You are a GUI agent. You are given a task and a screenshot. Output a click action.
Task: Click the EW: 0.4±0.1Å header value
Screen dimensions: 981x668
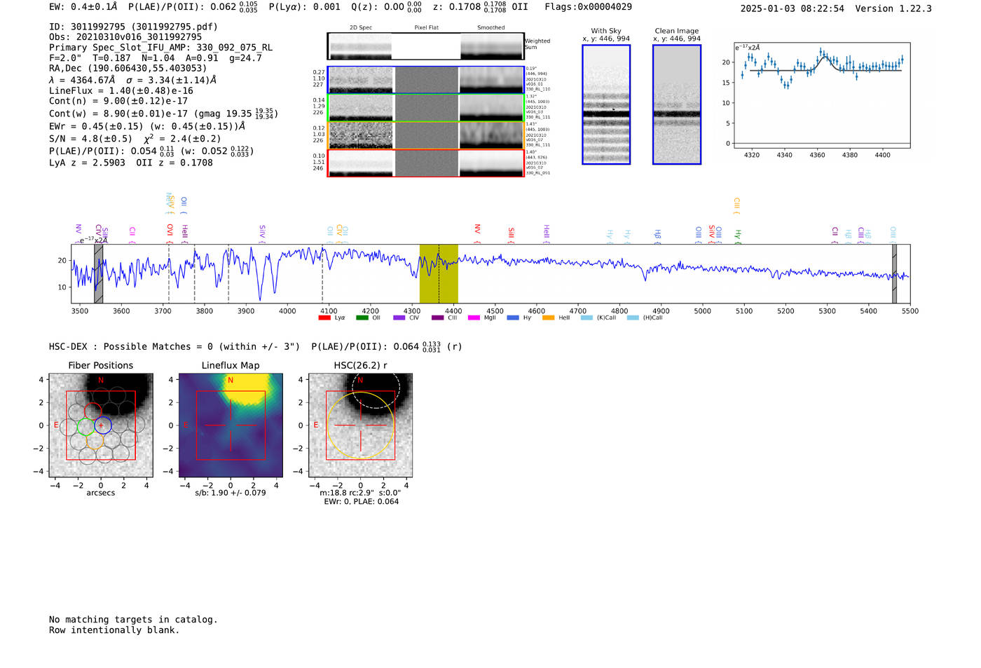(83, 7)
